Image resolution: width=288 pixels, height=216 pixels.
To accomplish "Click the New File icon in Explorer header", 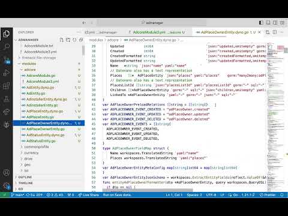I will click(61, 40).
